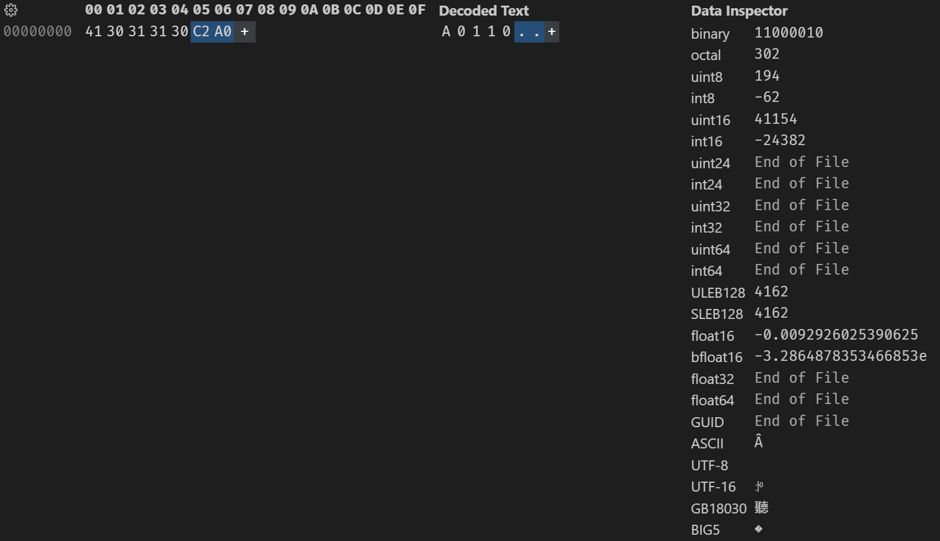Click the int16 value -24382
Viewport: 940px width, 541px height.
click(x=780, y=140)
